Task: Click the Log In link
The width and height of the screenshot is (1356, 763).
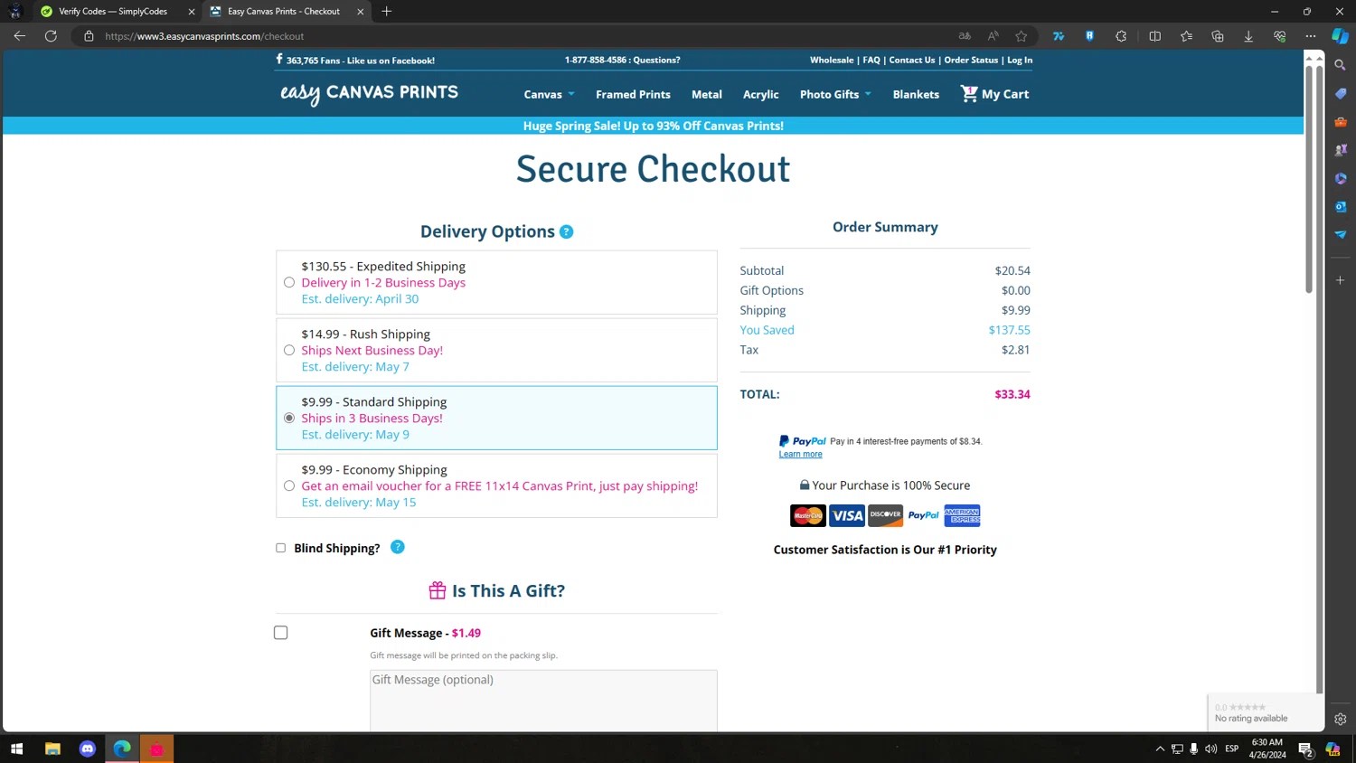Action: pos(1020,60)
